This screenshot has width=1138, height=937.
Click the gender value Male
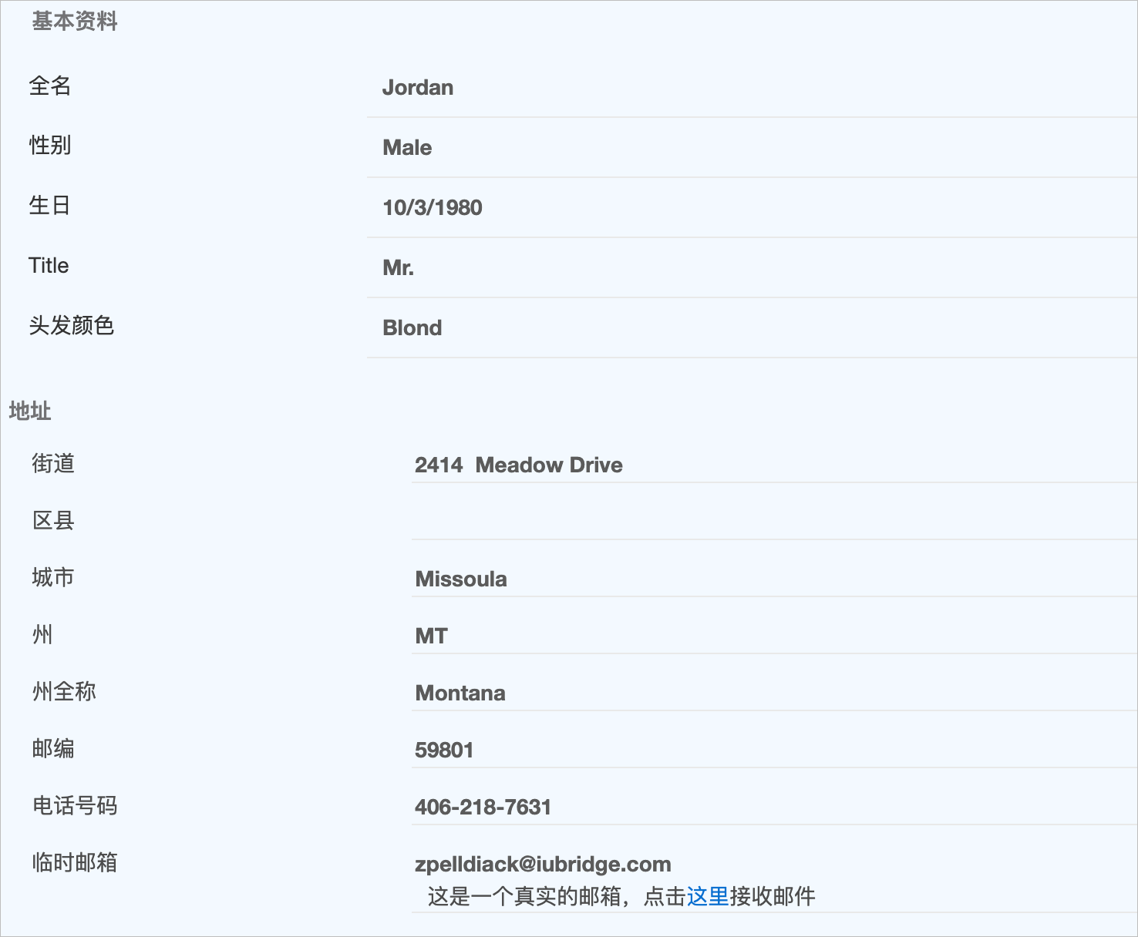pos(407,148)
